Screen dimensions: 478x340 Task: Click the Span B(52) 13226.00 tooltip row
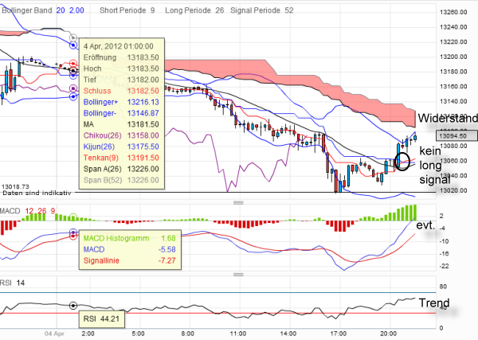[x=121, y=180]
